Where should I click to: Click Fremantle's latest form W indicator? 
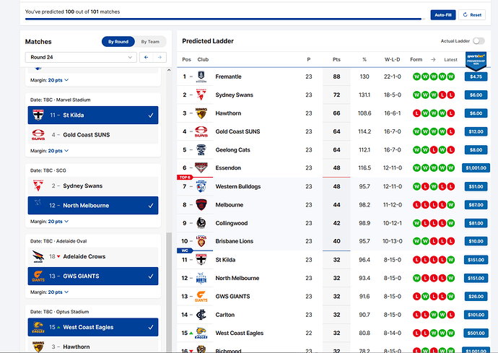(450, 77)
